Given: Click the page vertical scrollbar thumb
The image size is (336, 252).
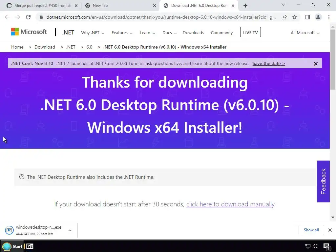Looking at the screenshot, I should pos(333,60).
